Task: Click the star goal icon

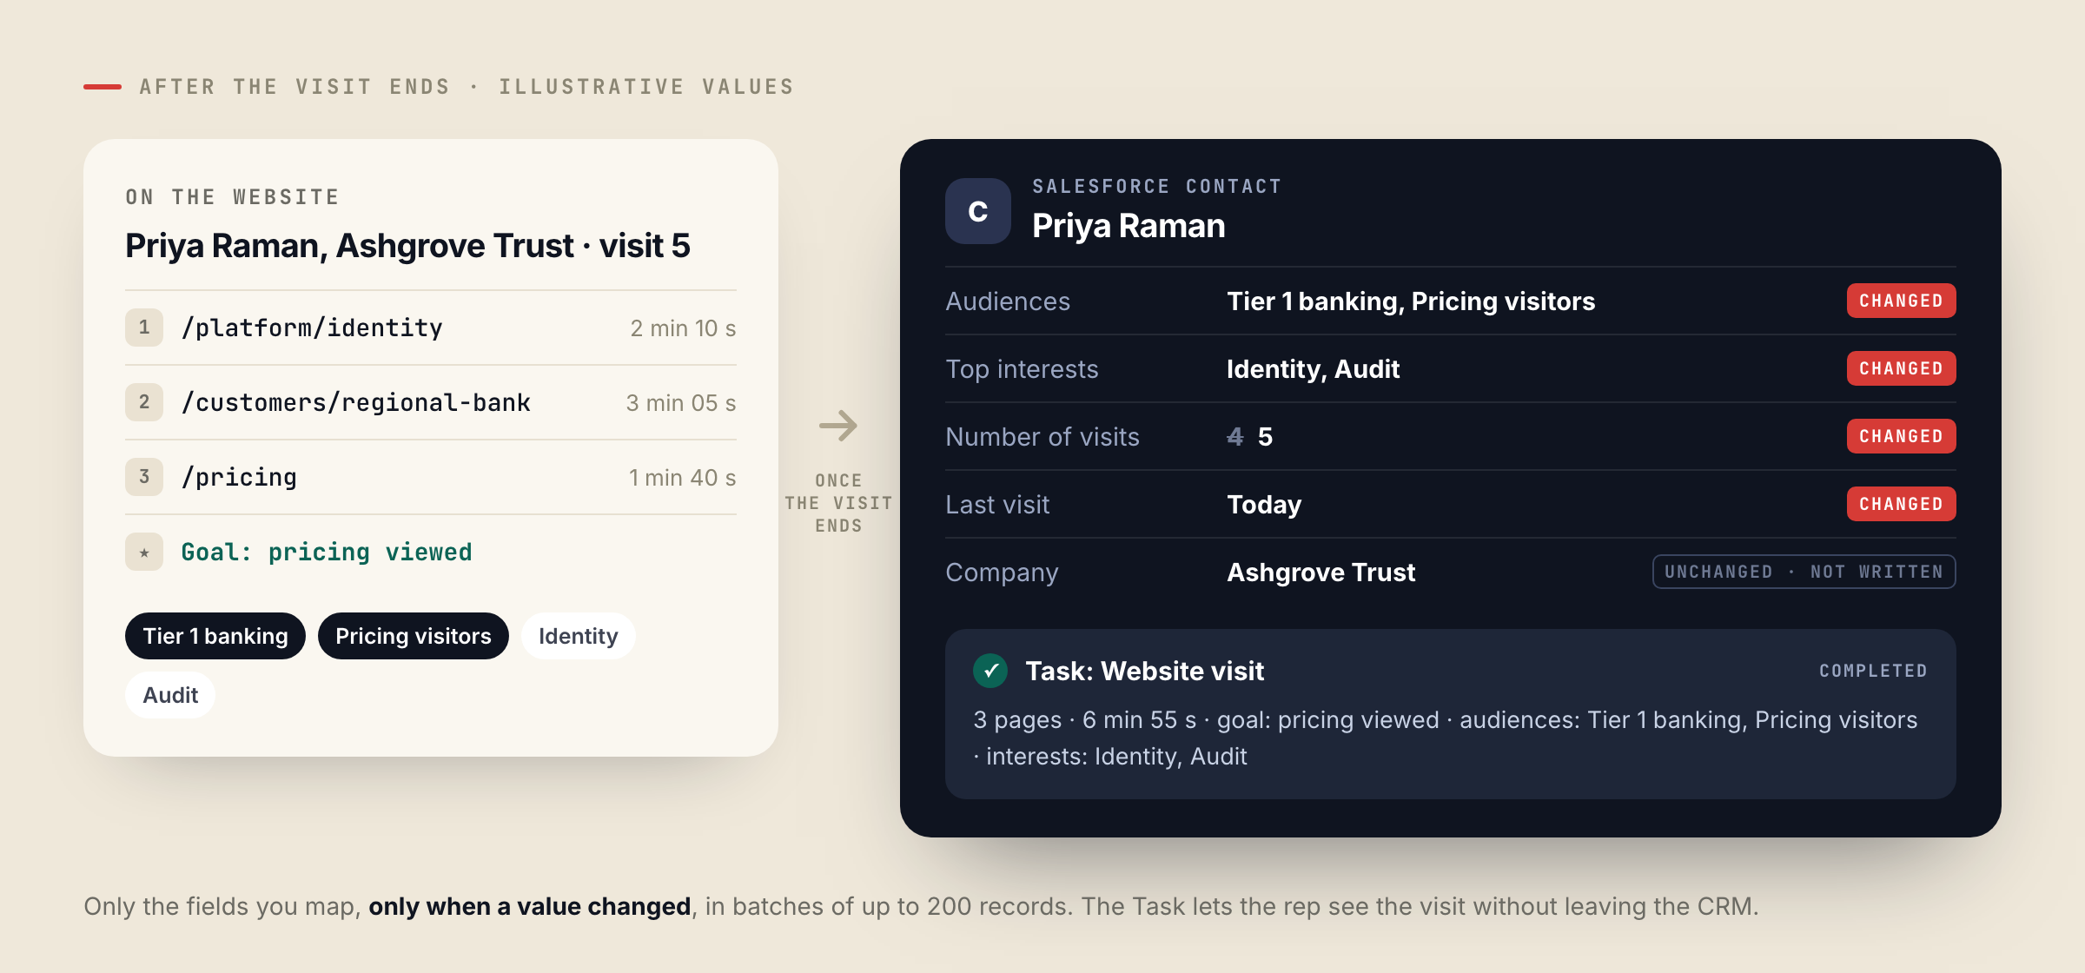Action: 144,552
